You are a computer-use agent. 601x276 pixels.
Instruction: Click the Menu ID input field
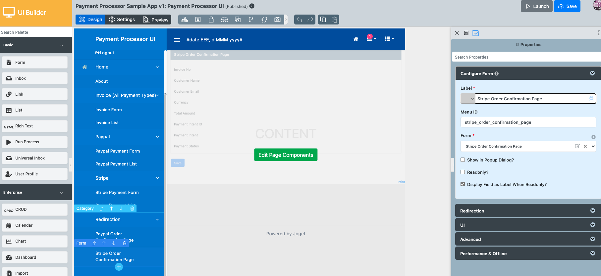pos(528,122)
